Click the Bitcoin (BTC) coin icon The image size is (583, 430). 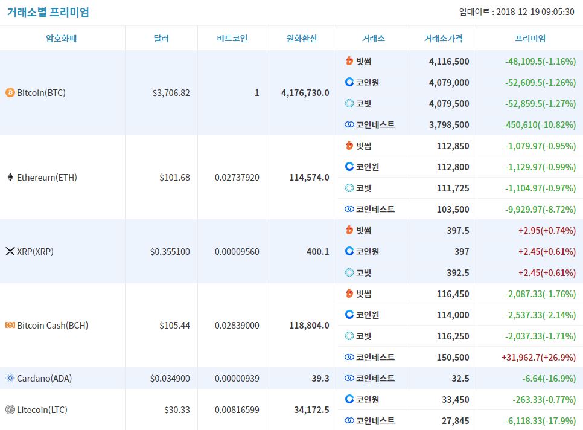[x=10, y=92]
